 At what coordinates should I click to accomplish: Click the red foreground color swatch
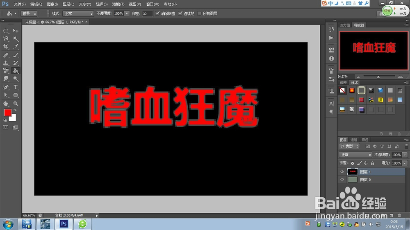(7, 112)
